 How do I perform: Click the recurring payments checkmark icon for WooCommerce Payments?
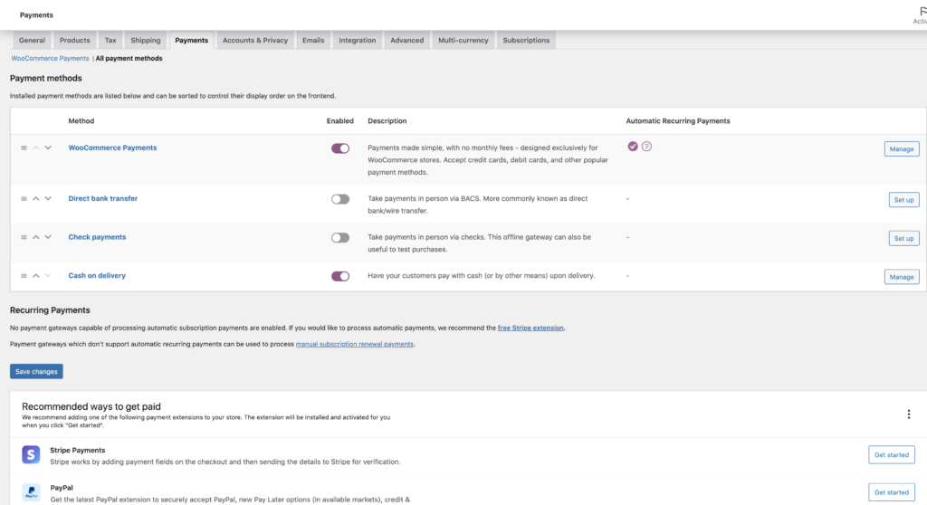pyautogui.click(x=633, y=146)
